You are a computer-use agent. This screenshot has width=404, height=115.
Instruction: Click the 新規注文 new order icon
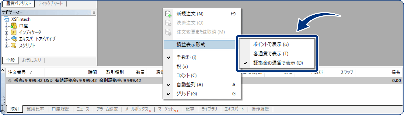168,14
